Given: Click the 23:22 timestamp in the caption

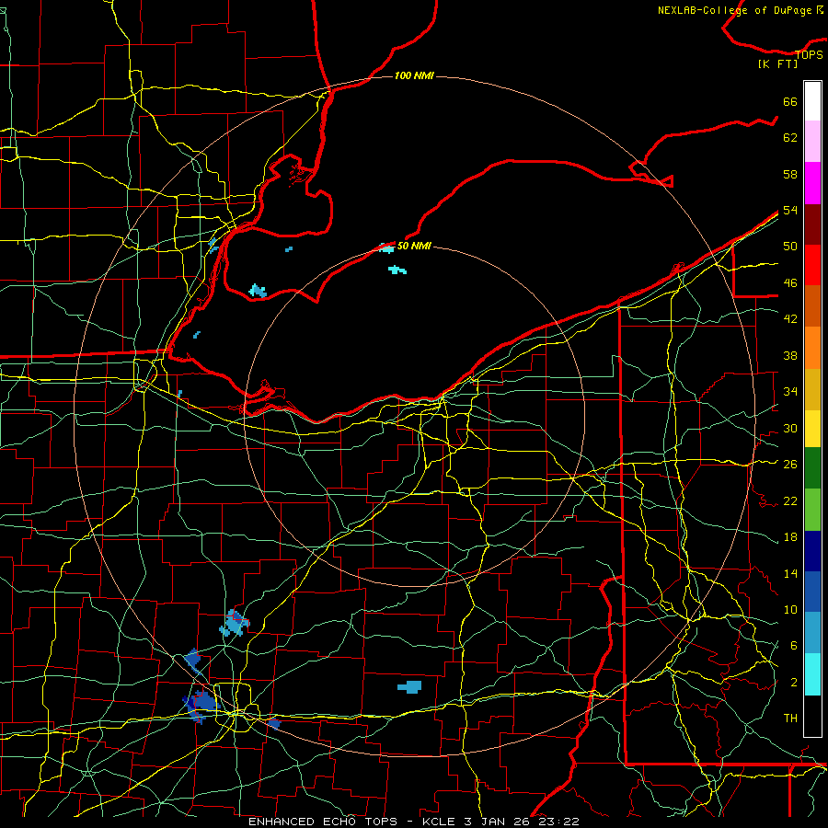Looking at the screenshot, I should pos(558,822).
